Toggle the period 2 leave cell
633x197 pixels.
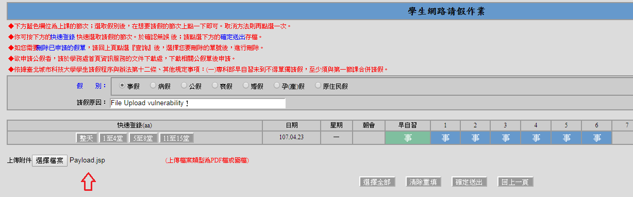click(x=475, y=138)
